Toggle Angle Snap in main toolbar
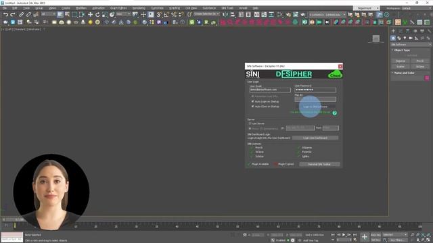 pos(166,14)
